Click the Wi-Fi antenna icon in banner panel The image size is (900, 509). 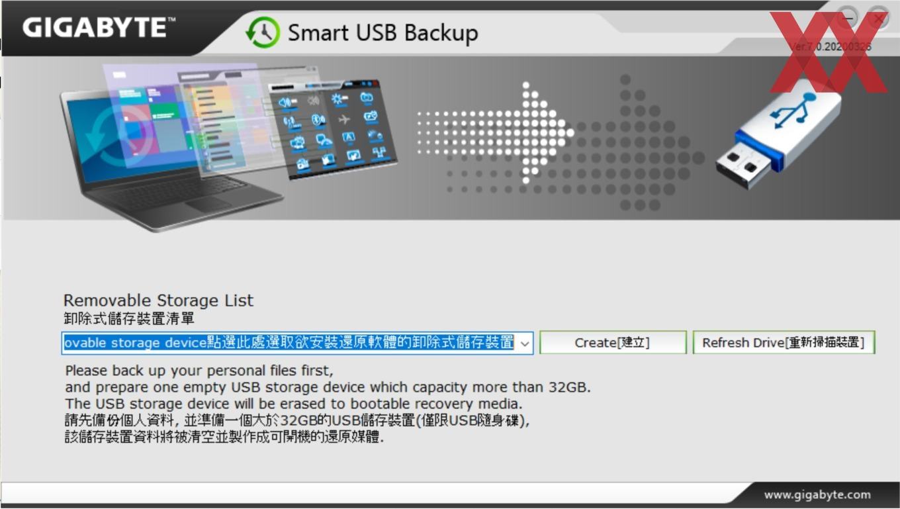click(290, 122)
